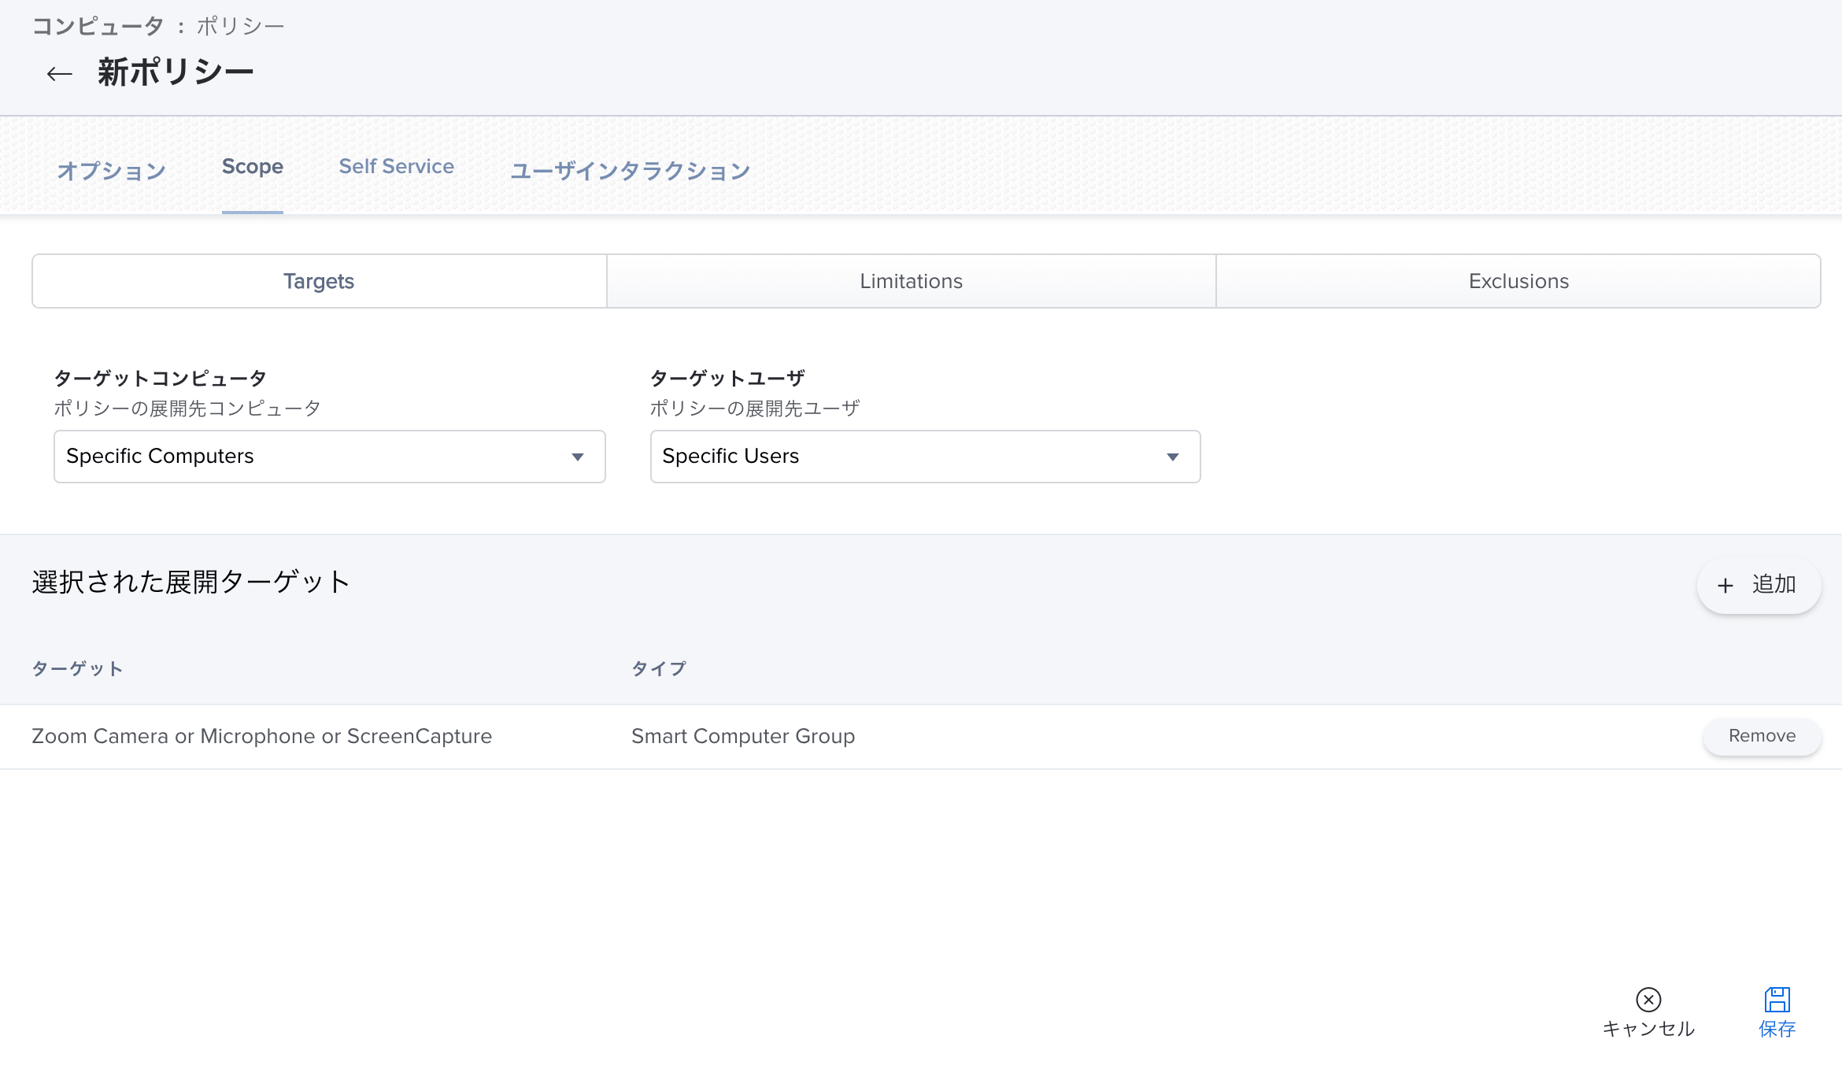This screenshot has height=1069, width=1842.
Task: Click the ポリシー breadcrumb link
Action: pyautogui.click(x=240, y=26)
